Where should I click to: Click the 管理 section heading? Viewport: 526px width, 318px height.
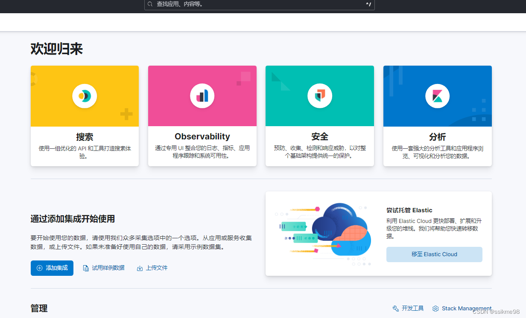39,308
